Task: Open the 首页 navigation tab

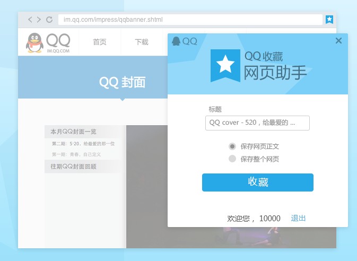Action: click(x=100, y=42)
